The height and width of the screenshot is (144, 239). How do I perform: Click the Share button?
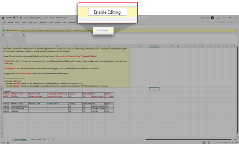231,23
